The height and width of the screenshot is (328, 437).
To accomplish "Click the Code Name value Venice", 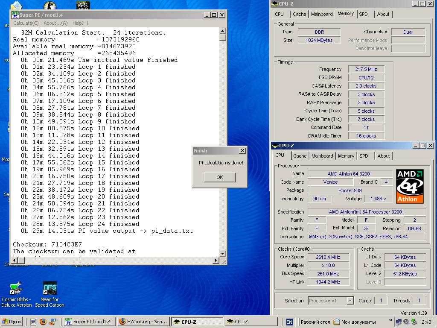I will [x=330, y=182].
